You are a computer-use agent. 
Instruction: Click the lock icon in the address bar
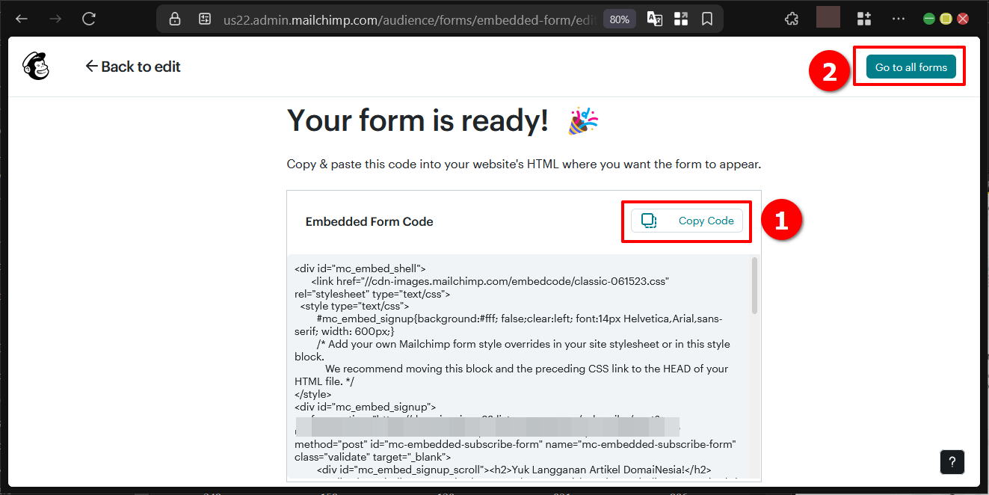[x=174, y=18]
